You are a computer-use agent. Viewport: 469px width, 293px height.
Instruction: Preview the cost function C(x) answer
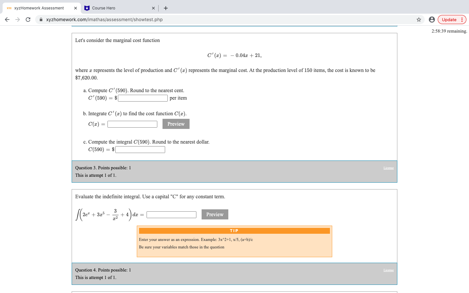click(176, 124)
